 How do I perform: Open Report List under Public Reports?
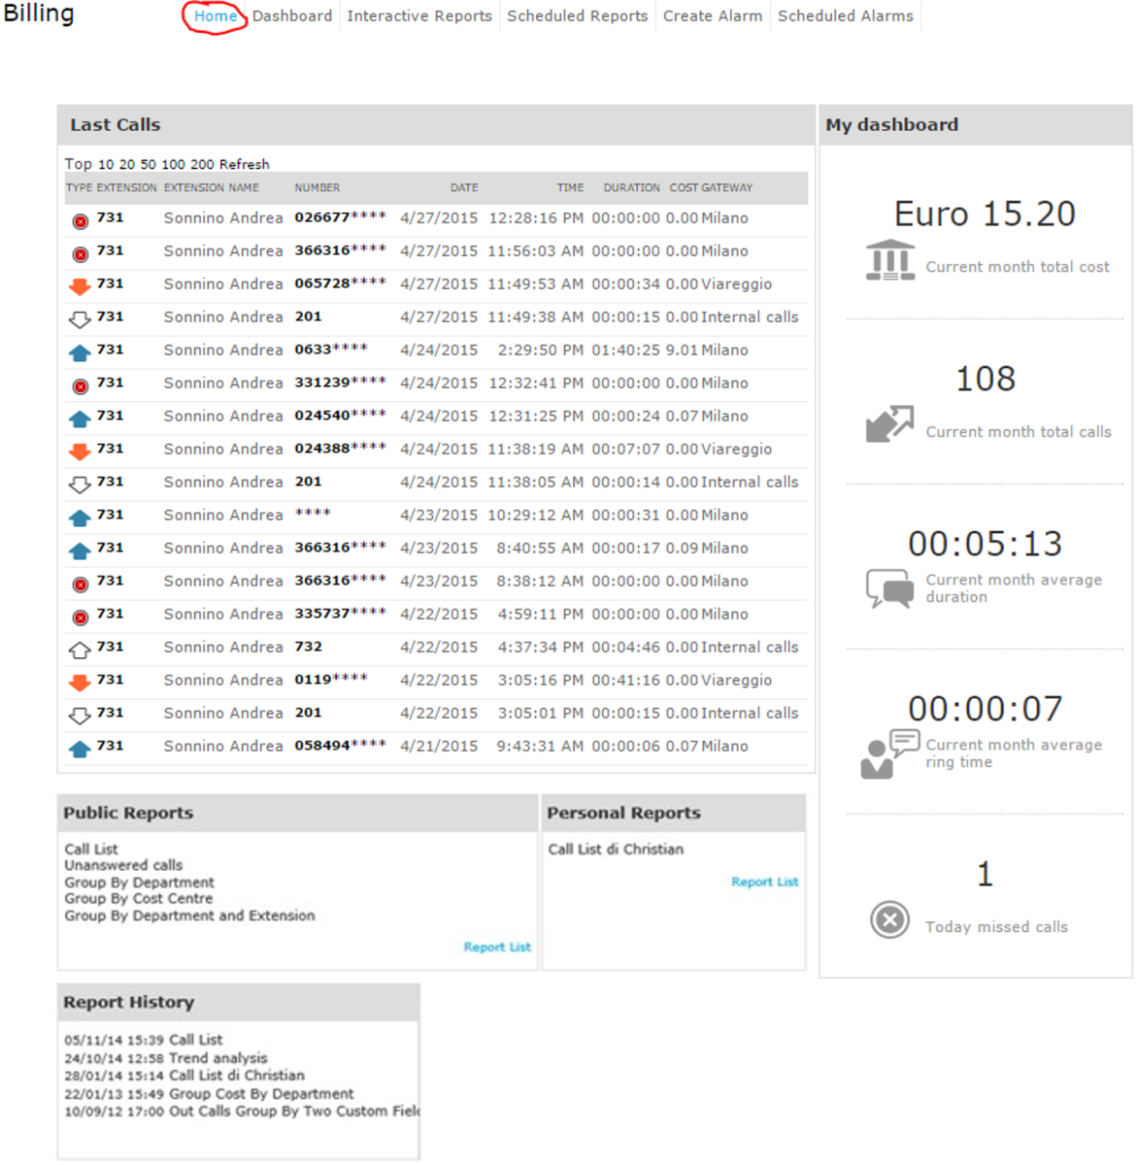point(497,947)
